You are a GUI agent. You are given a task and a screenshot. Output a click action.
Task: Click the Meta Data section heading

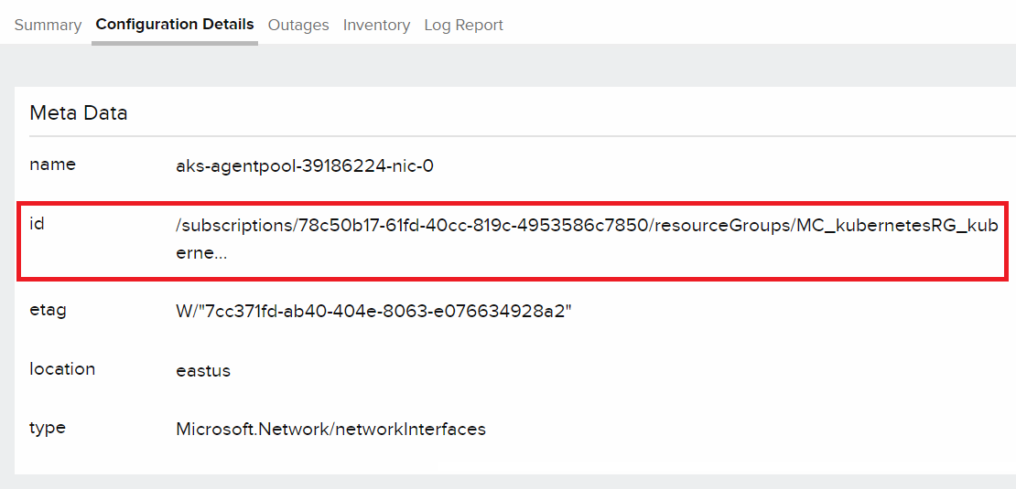[x=79, y=113]
